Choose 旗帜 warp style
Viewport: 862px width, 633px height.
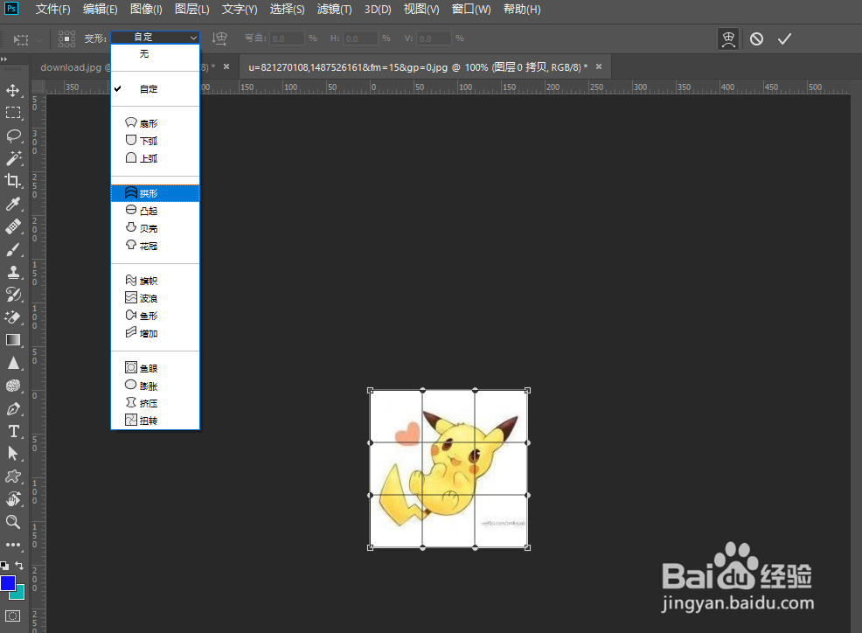[x=155, y=281]
